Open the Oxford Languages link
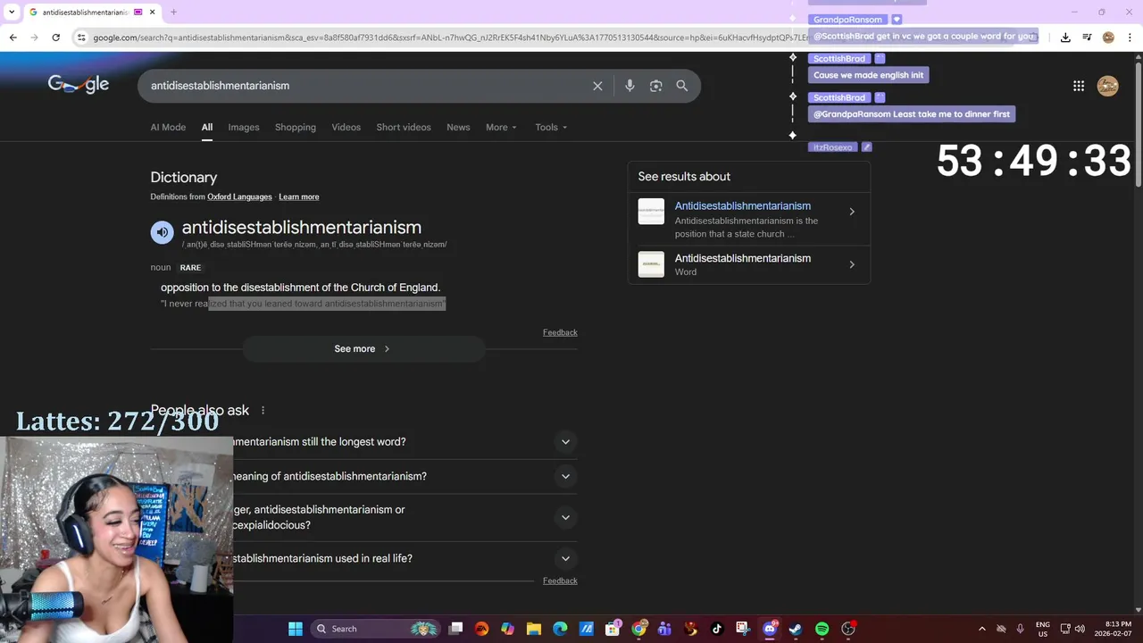 239,196
